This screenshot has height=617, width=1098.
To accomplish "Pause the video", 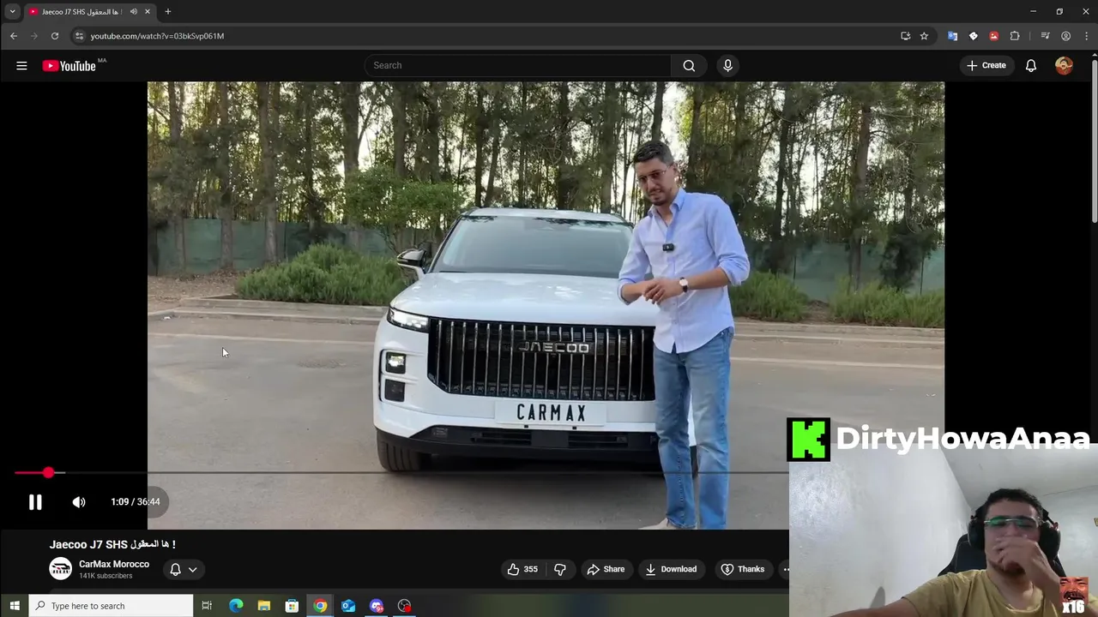I will (x=35, y=502).
